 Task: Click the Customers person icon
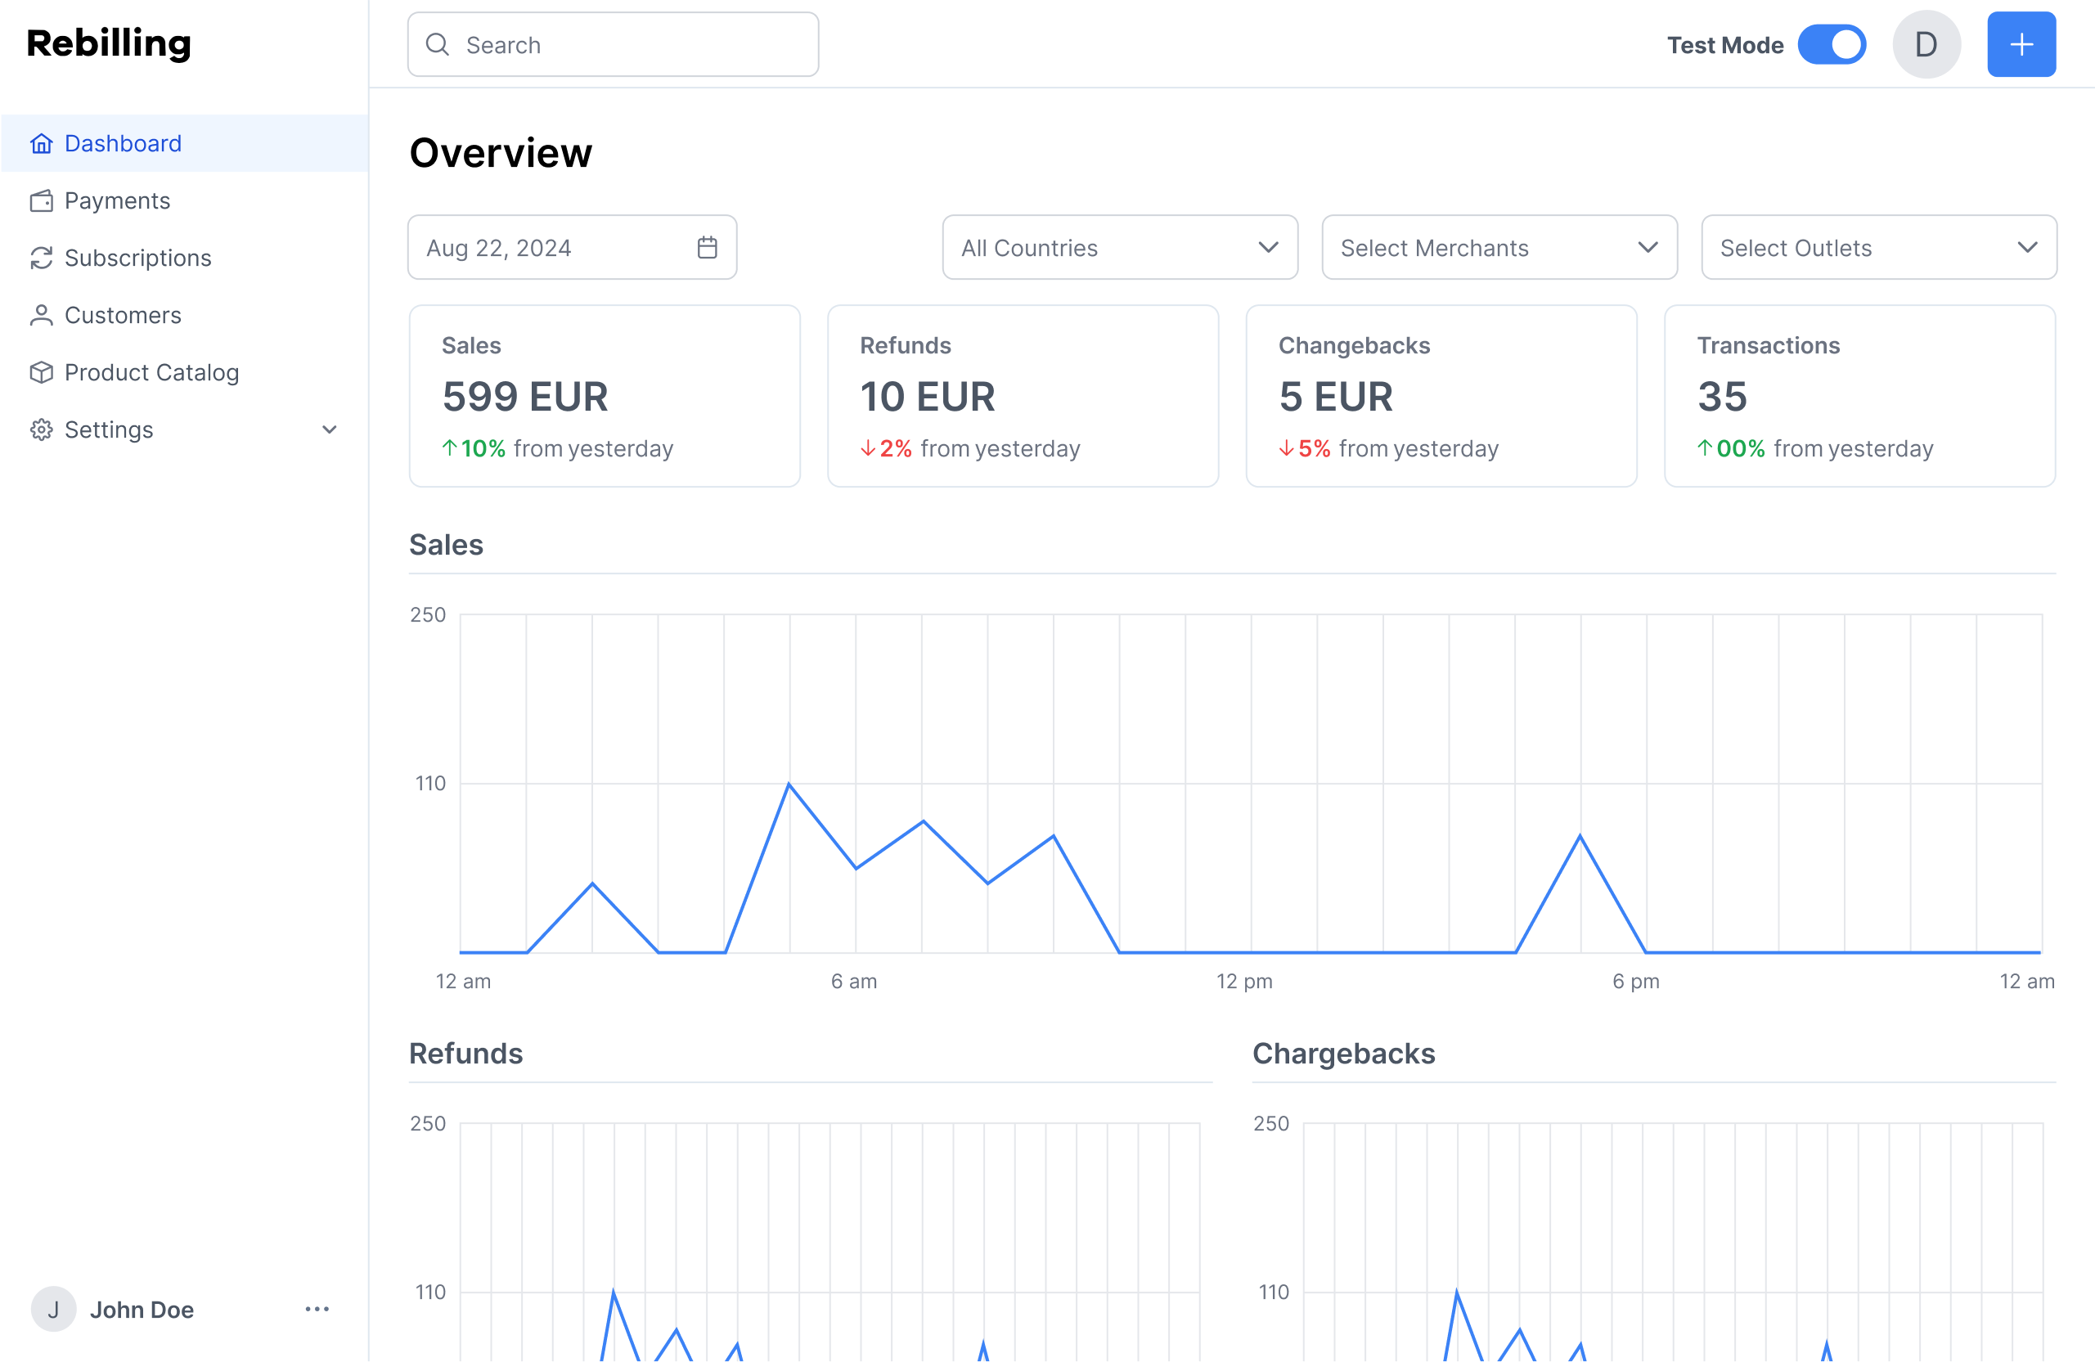pos(42,315)
